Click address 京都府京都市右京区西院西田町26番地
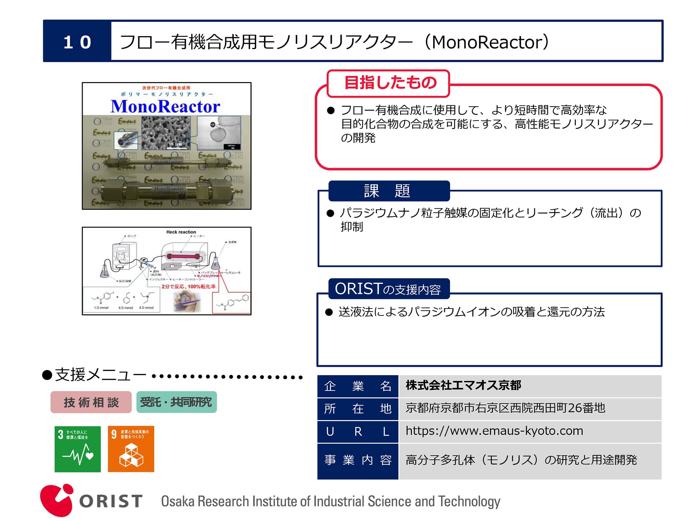The height and width of the screenshot is (521, 695). pos(505,408)
